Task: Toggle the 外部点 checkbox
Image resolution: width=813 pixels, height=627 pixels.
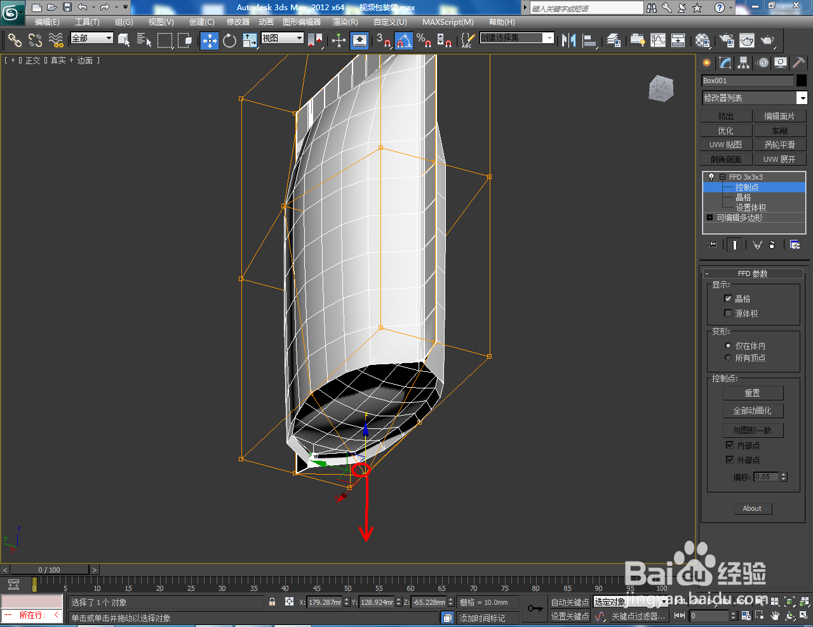Action: tap(730, 460)
